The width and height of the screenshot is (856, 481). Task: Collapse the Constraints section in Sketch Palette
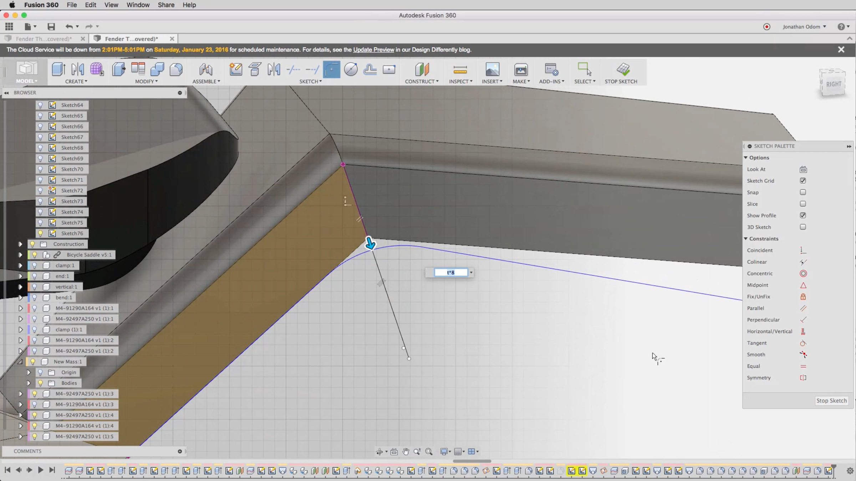(x=746, y=239)
